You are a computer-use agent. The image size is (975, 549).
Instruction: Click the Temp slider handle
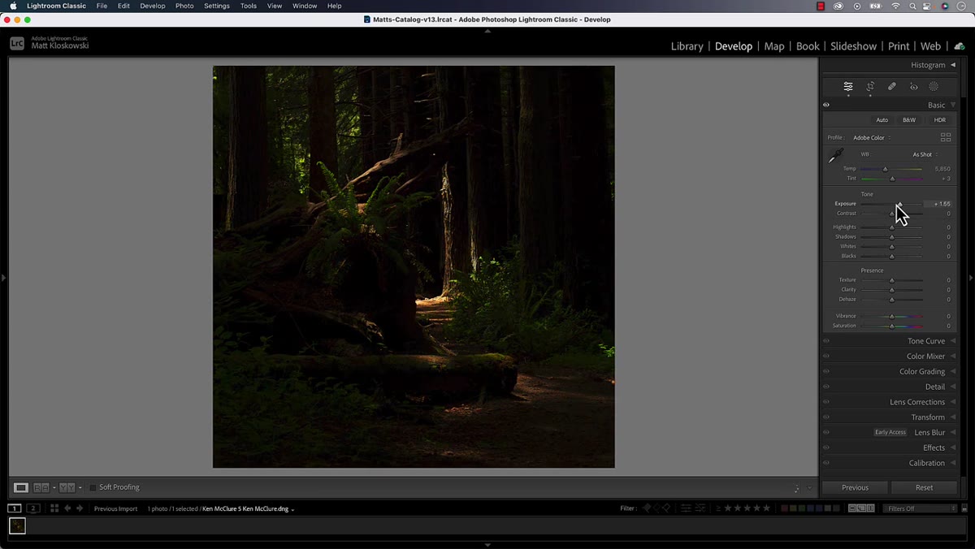[886, 169]
